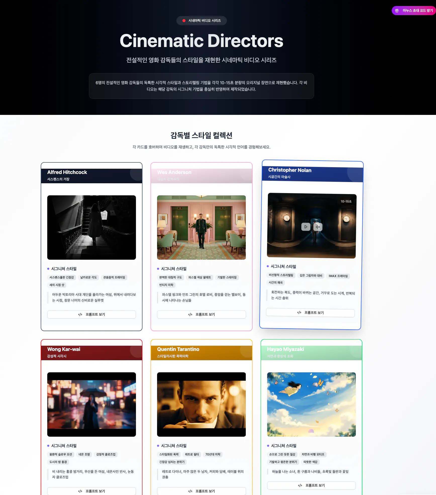Click the Alfred Hitchcock staircase video thumbnail
436x495 pixels.
tap(91, 228)
